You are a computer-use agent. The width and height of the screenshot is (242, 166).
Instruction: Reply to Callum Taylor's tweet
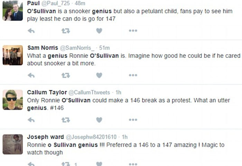point(31,120)
